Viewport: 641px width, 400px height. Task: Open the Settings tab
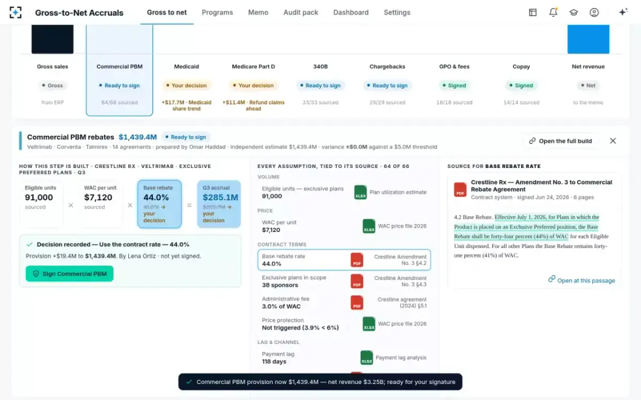click(397, 12)
